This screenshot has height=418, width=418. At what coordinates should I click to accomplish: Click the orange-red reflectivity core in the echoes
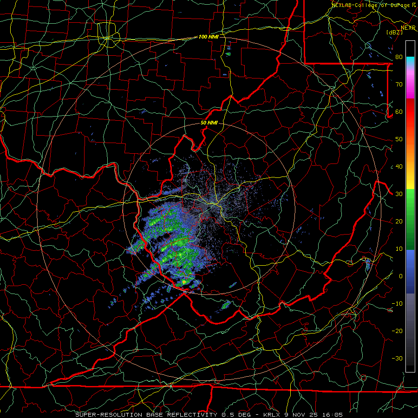[184, 281]
